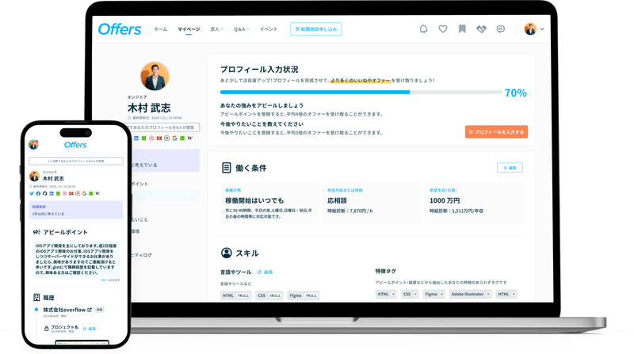
Task: Click the 稼働開始はいつでも card
Action: point(269,204)
